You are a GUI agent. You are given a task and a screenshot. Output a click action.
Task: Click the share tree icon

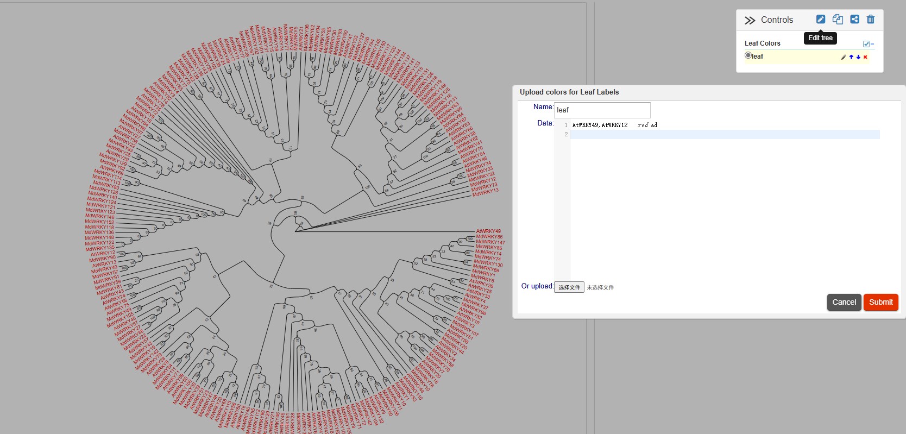point(854,20)
